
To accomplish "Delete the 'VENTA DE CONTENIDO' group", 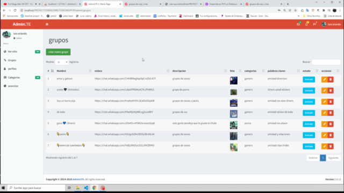I will click(331, 146).
